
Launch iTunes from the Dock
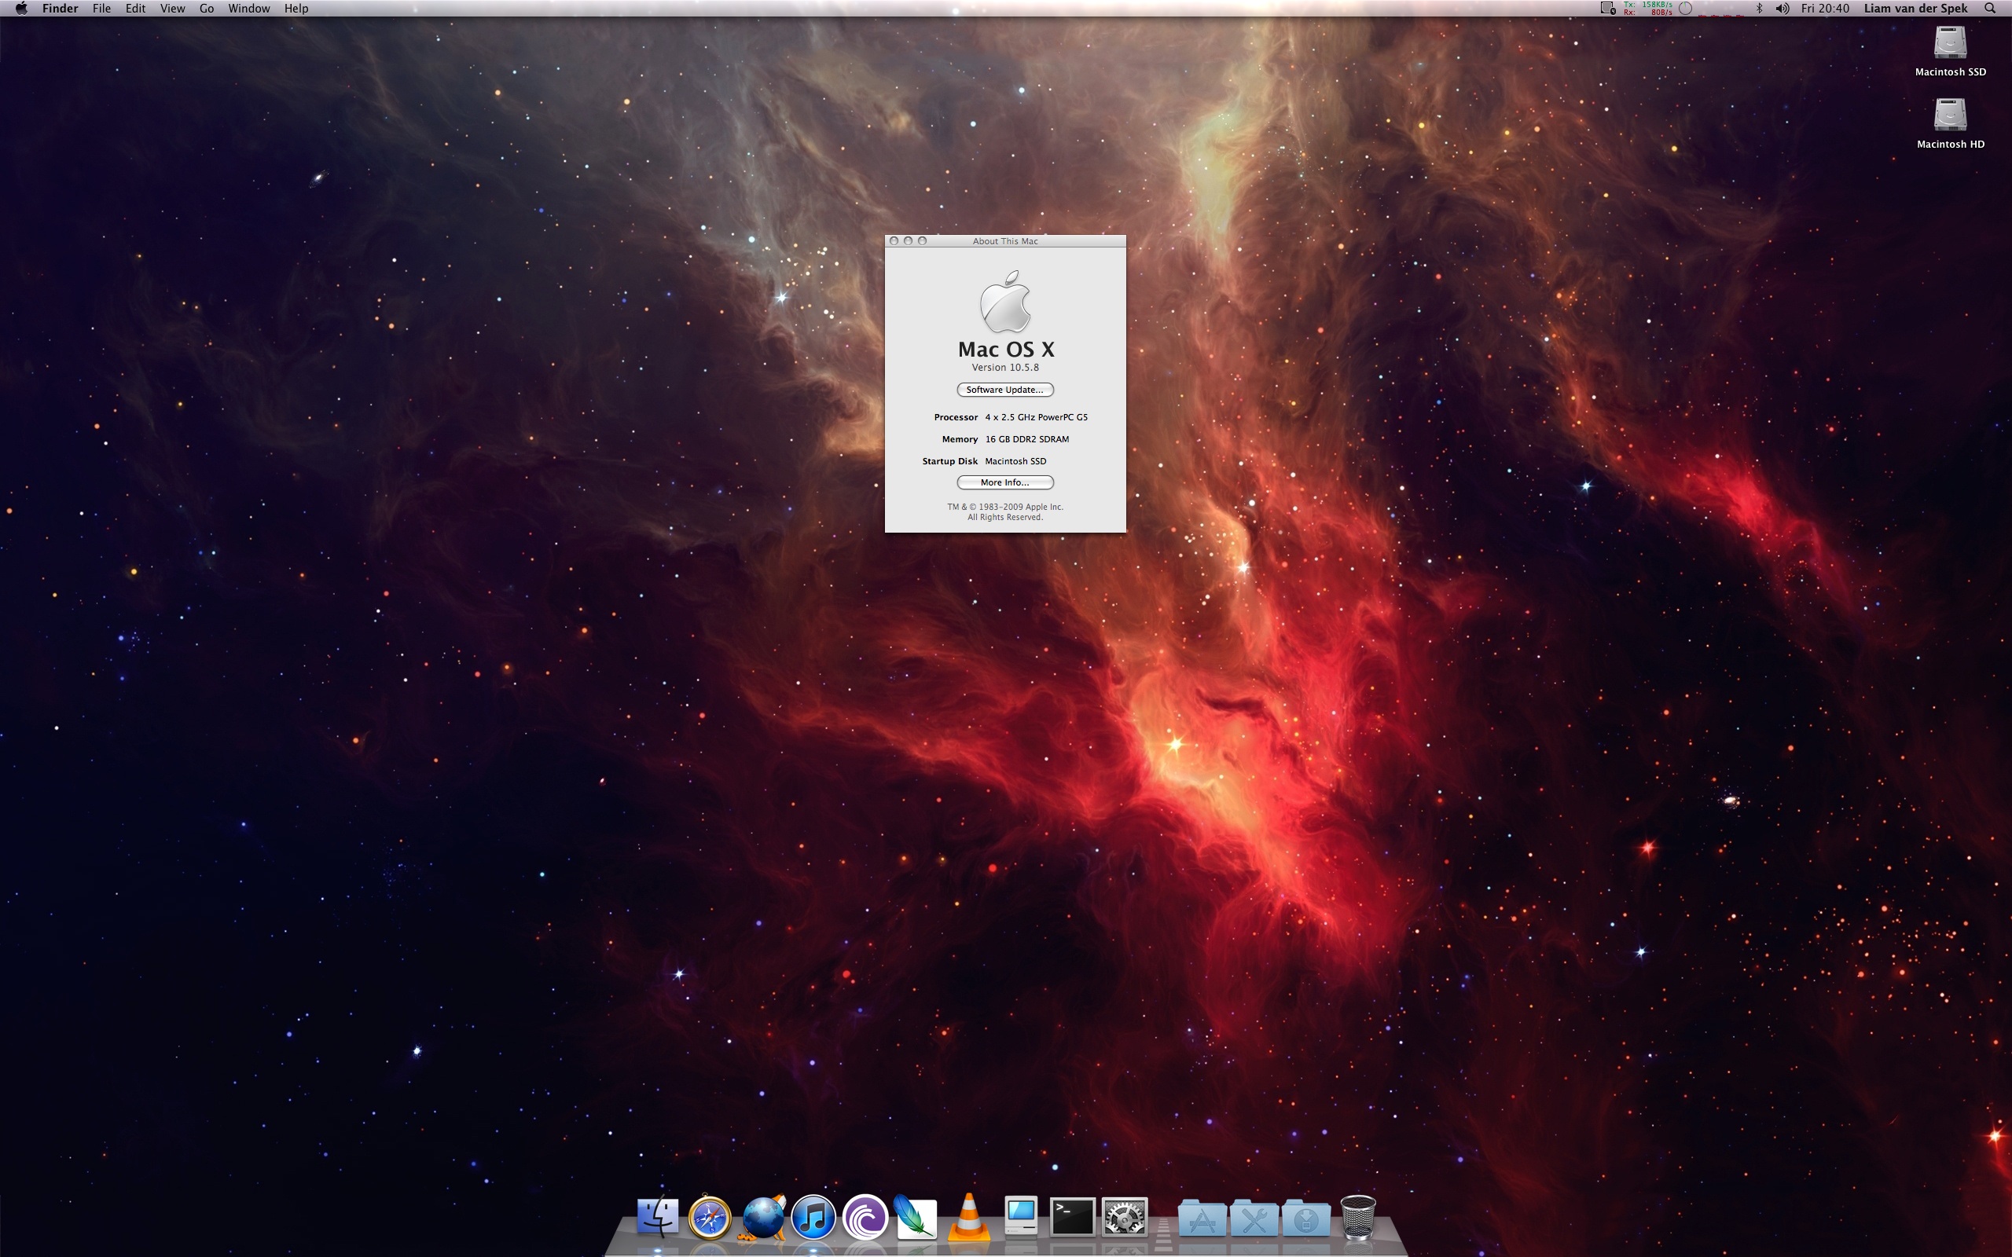[x=813, y=1218]
